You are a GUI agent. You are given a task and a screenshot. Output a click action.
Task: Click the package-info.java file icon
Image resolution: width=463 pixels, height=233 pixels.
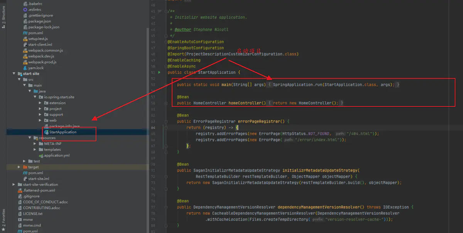46,126
